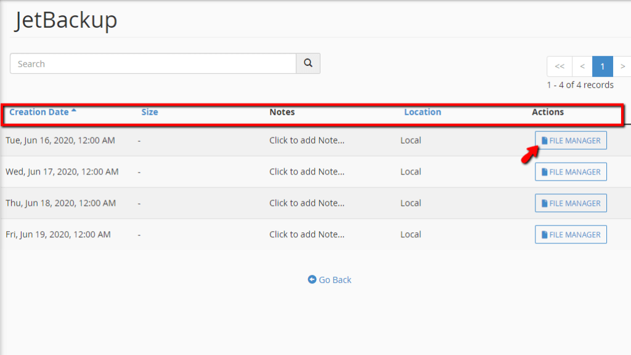
Task: Select the Fri, Jun 19, 2020 date text
Action: coord(58,235)
